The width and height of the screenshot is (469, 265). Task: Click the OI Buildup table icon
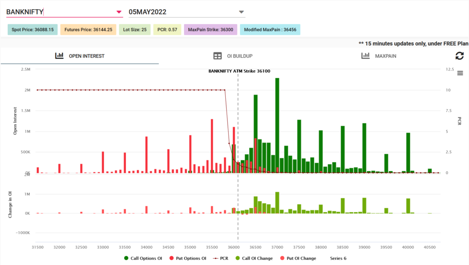click(x=218, y=56)
